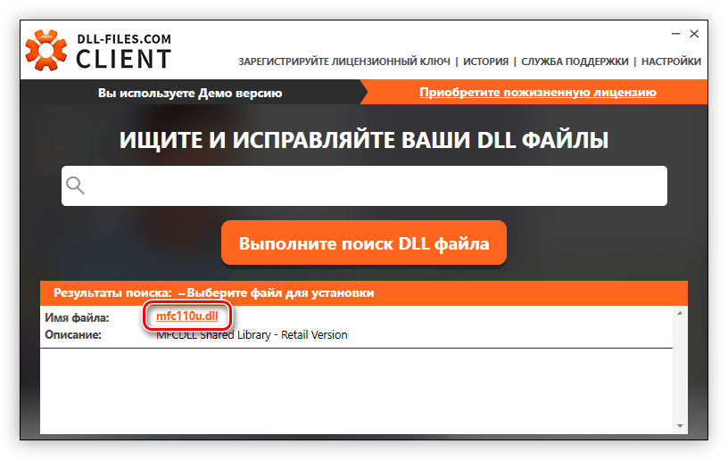
Task: Click the Выполните поиск DLL файла button
Action: 363,243
